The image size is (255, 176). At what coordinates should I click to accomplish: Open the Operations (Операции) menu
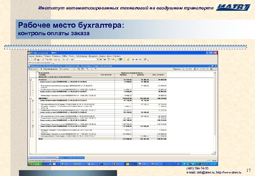pyautogui.click(x=57, y=56)
